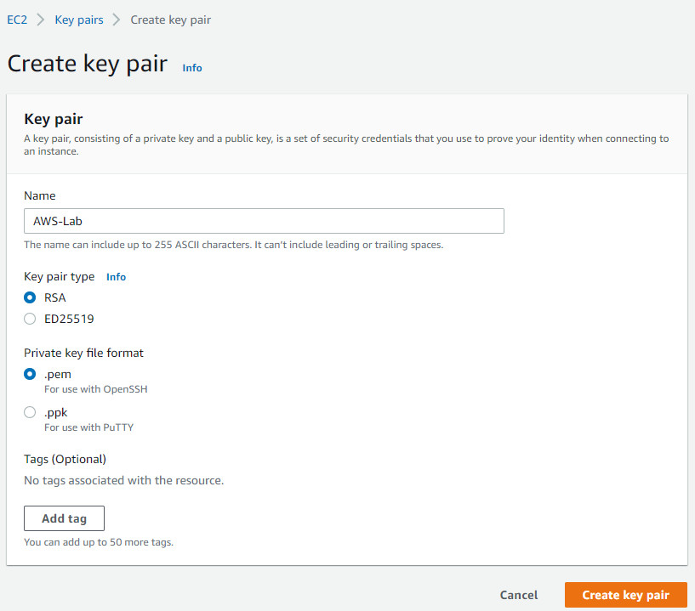Select the RSA key pair type
The width and height of the screenshot is (695, 611).
click(x=30, y=297)
